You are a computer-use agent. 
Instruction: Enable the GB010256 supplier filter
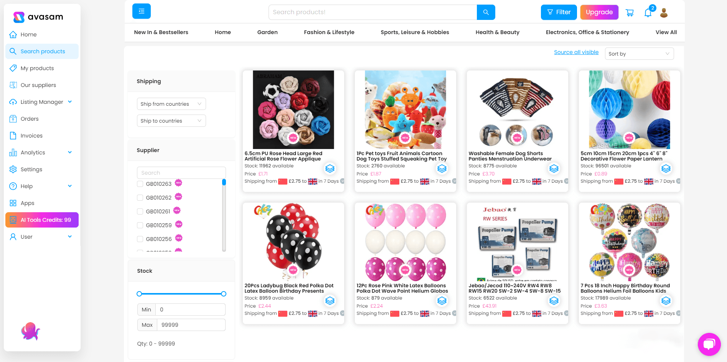click(x=140, y=239)
